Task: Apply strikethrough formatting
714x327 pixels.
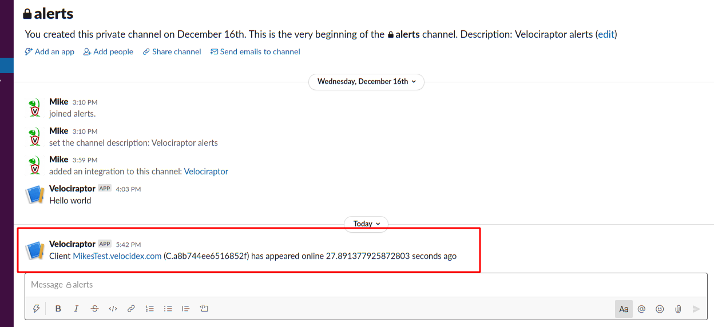Action: pyautogui.click(x=95, y=309)
